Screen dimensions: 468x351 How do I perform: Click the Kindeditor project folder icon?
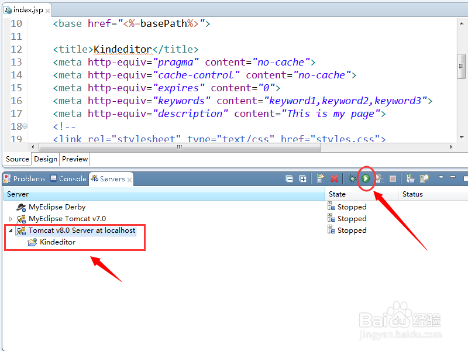32,242
